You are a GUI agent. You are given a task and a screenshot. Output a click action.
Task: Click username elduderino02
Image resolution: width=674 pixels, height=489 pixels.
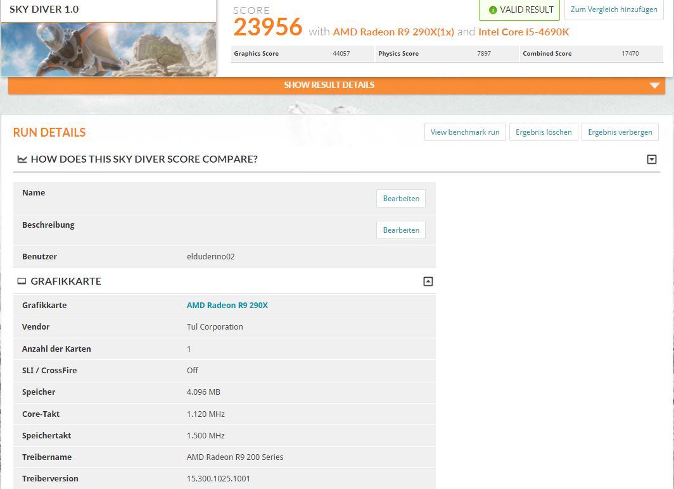pyautogui.click(x=210, y=257)
